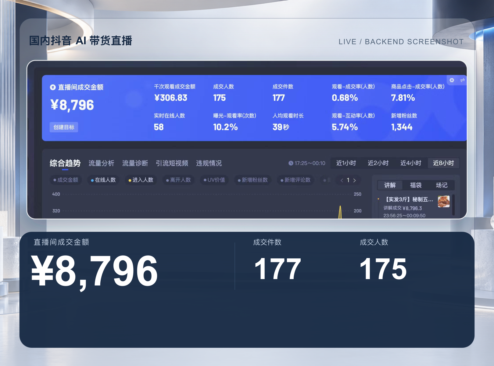The height and width of the screenshot is (366, 494).
Task: Toggle the UV价值 legend series
Action: 214,180
